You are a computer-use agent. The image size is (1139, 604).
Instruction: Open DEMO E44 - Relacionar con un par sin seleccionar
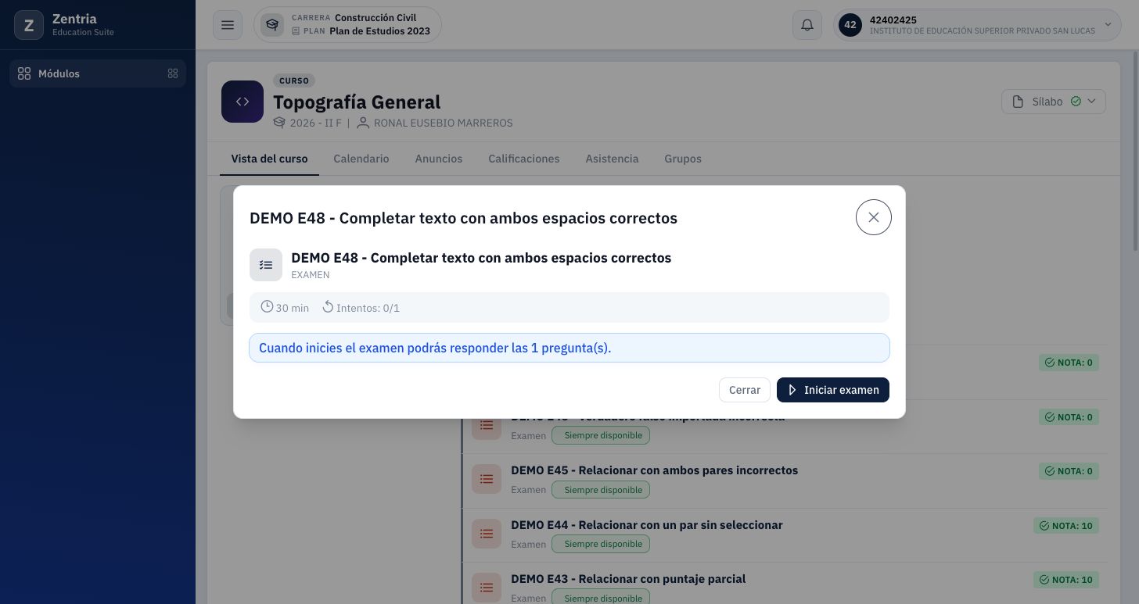click(646, 525)
